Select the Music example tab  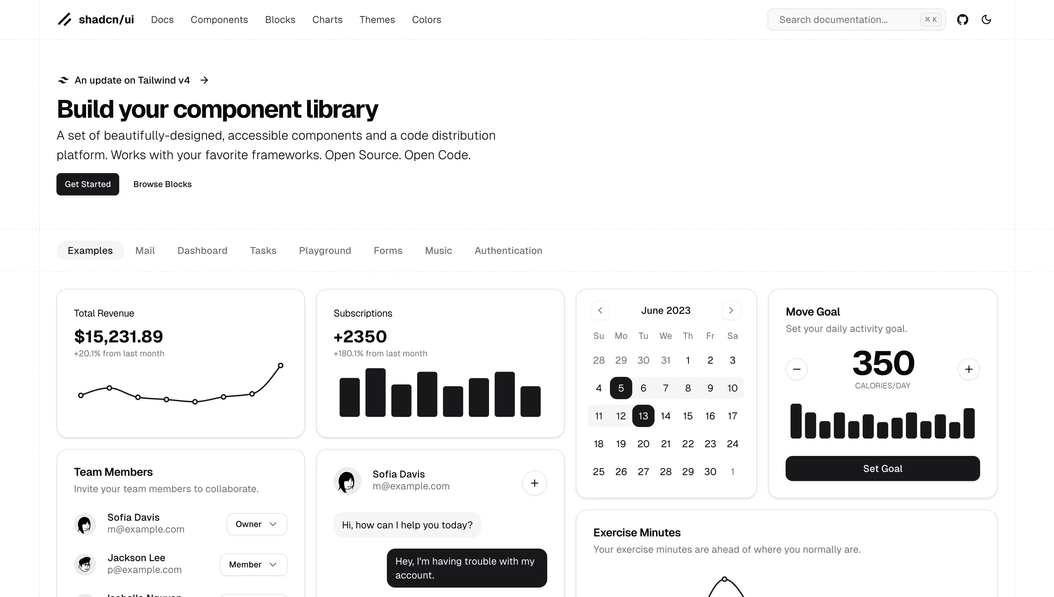[x=438, y=250]
